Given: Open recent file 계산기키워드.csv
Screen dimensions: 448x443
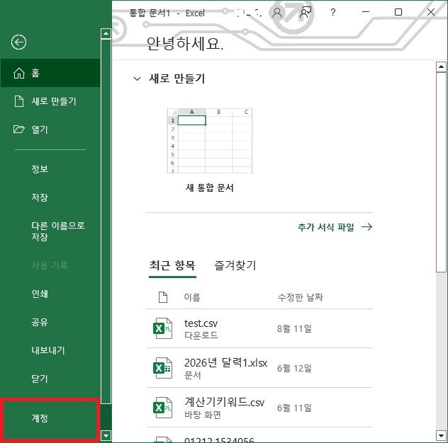Looking at the screenshot, I should point(259,408).
